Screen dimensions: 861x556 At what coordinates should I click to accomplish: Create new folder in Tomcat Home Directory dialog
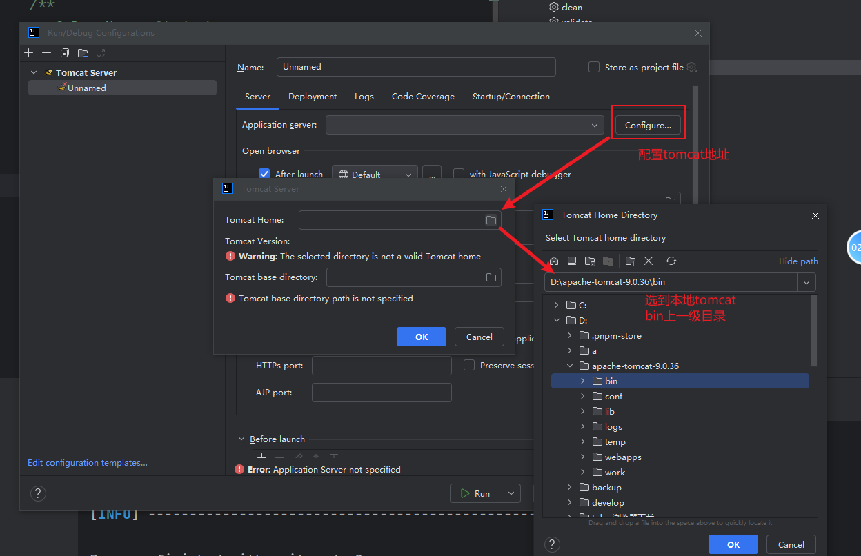(631, 261)
